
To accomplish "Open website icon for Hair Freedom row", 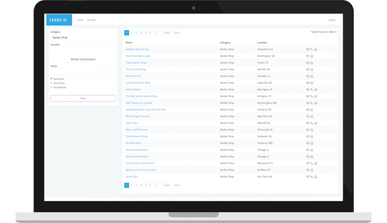I will (x=316, y=90).
